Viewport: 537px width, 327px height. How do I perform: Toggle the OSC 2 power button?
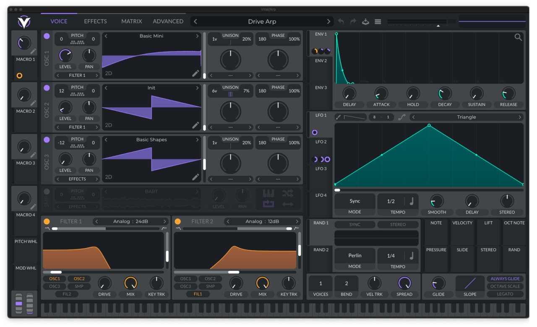tap(47, 88)
